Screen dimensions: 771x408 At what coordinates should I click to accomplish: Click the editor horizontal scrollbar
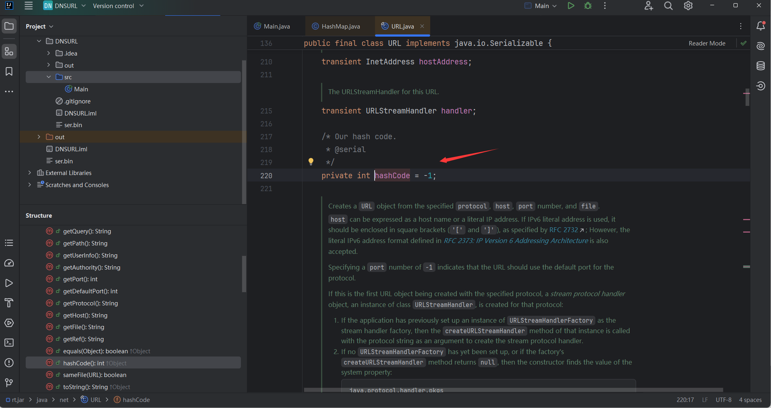(x=514, y=390)
